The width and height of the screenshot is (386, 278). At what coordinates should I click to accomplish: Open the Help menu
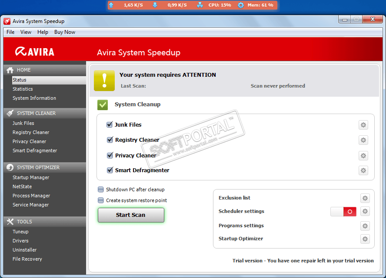click(x=43, y=32)
